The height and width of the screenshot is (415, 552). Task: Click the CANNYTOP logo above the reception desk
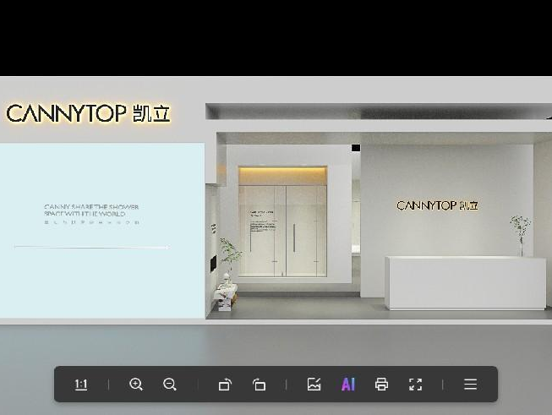click(437, 205)
